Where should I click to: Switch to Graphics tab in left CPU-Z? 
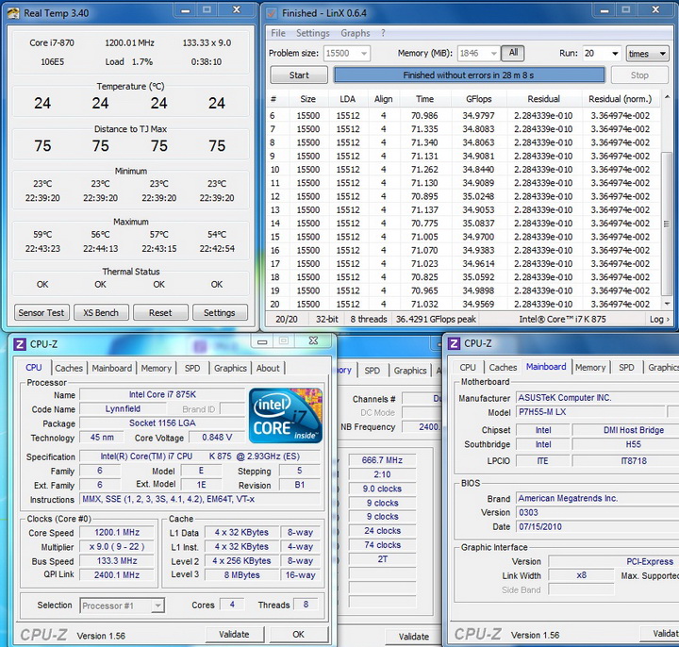tap(230, 368)
